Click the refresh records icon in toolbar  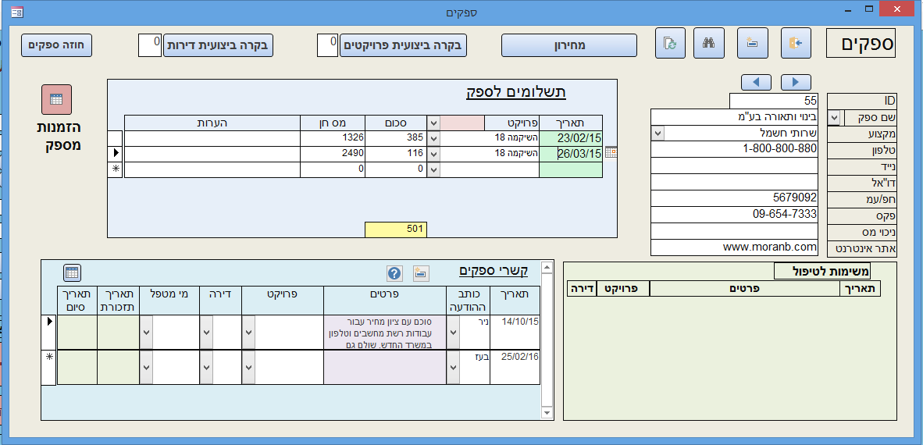pos(671,43)
